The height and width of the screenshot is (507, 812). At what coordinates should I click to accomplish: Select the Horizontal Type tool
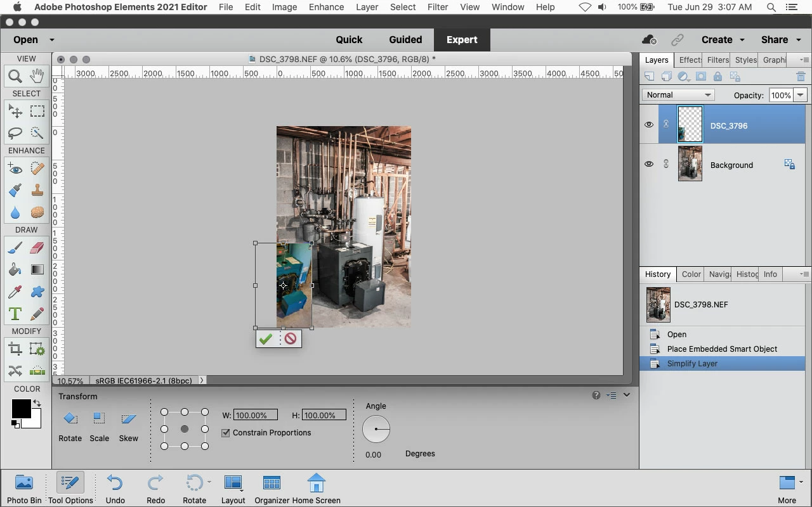point(15,314)
